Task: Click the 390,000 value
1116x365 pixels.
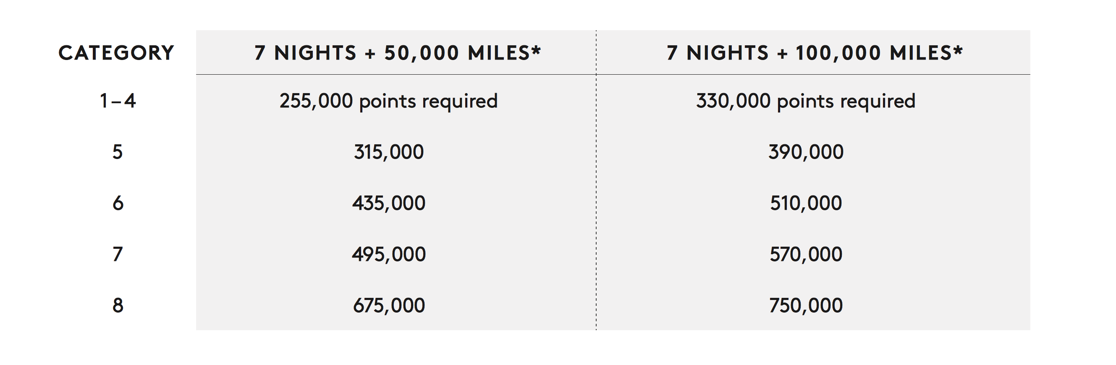Action: point(806,152)
